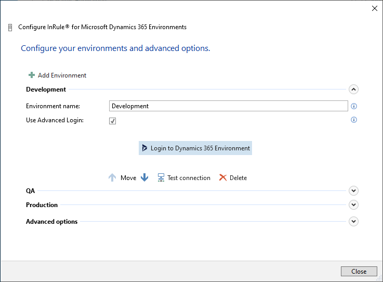Move environment up with up arrow

point(112,177)
